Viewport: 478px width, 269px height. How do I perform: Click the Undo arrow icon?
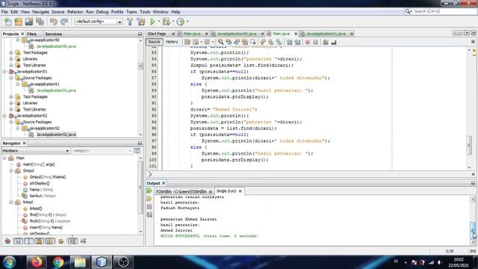53,22
